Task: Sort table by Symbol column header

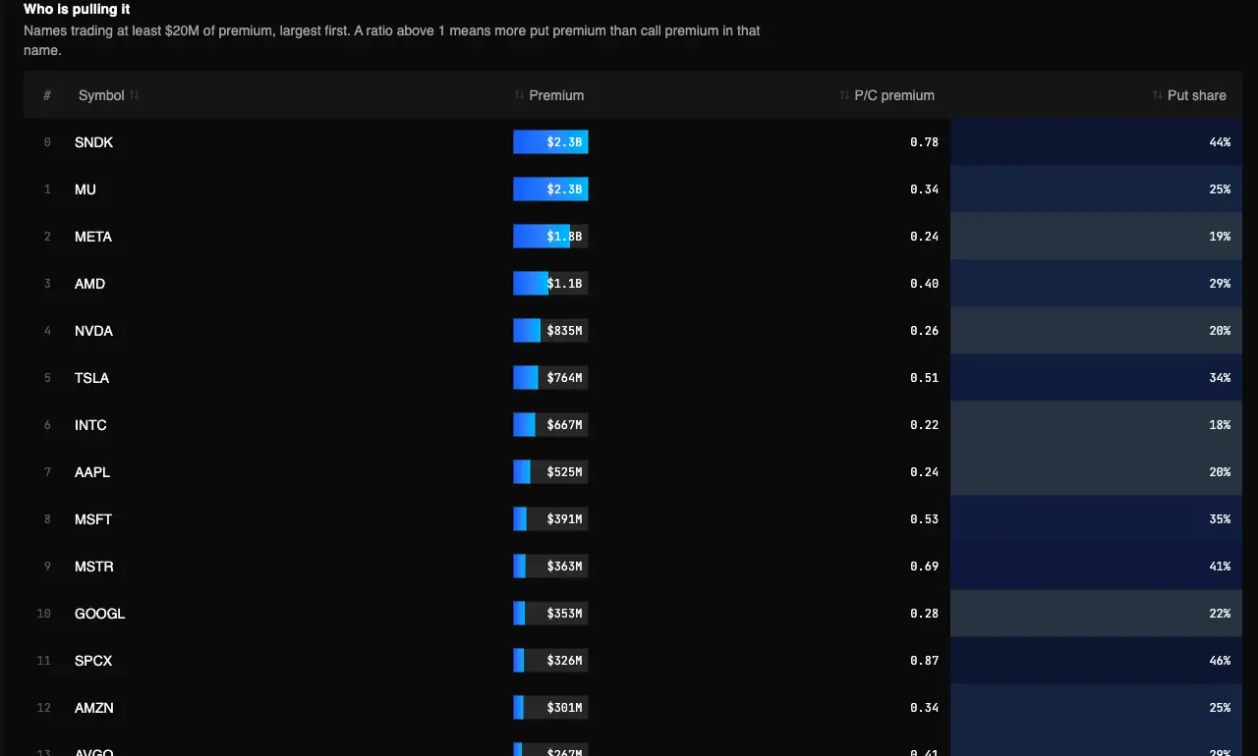Action: pyautogui.click(x=108, y=95)
